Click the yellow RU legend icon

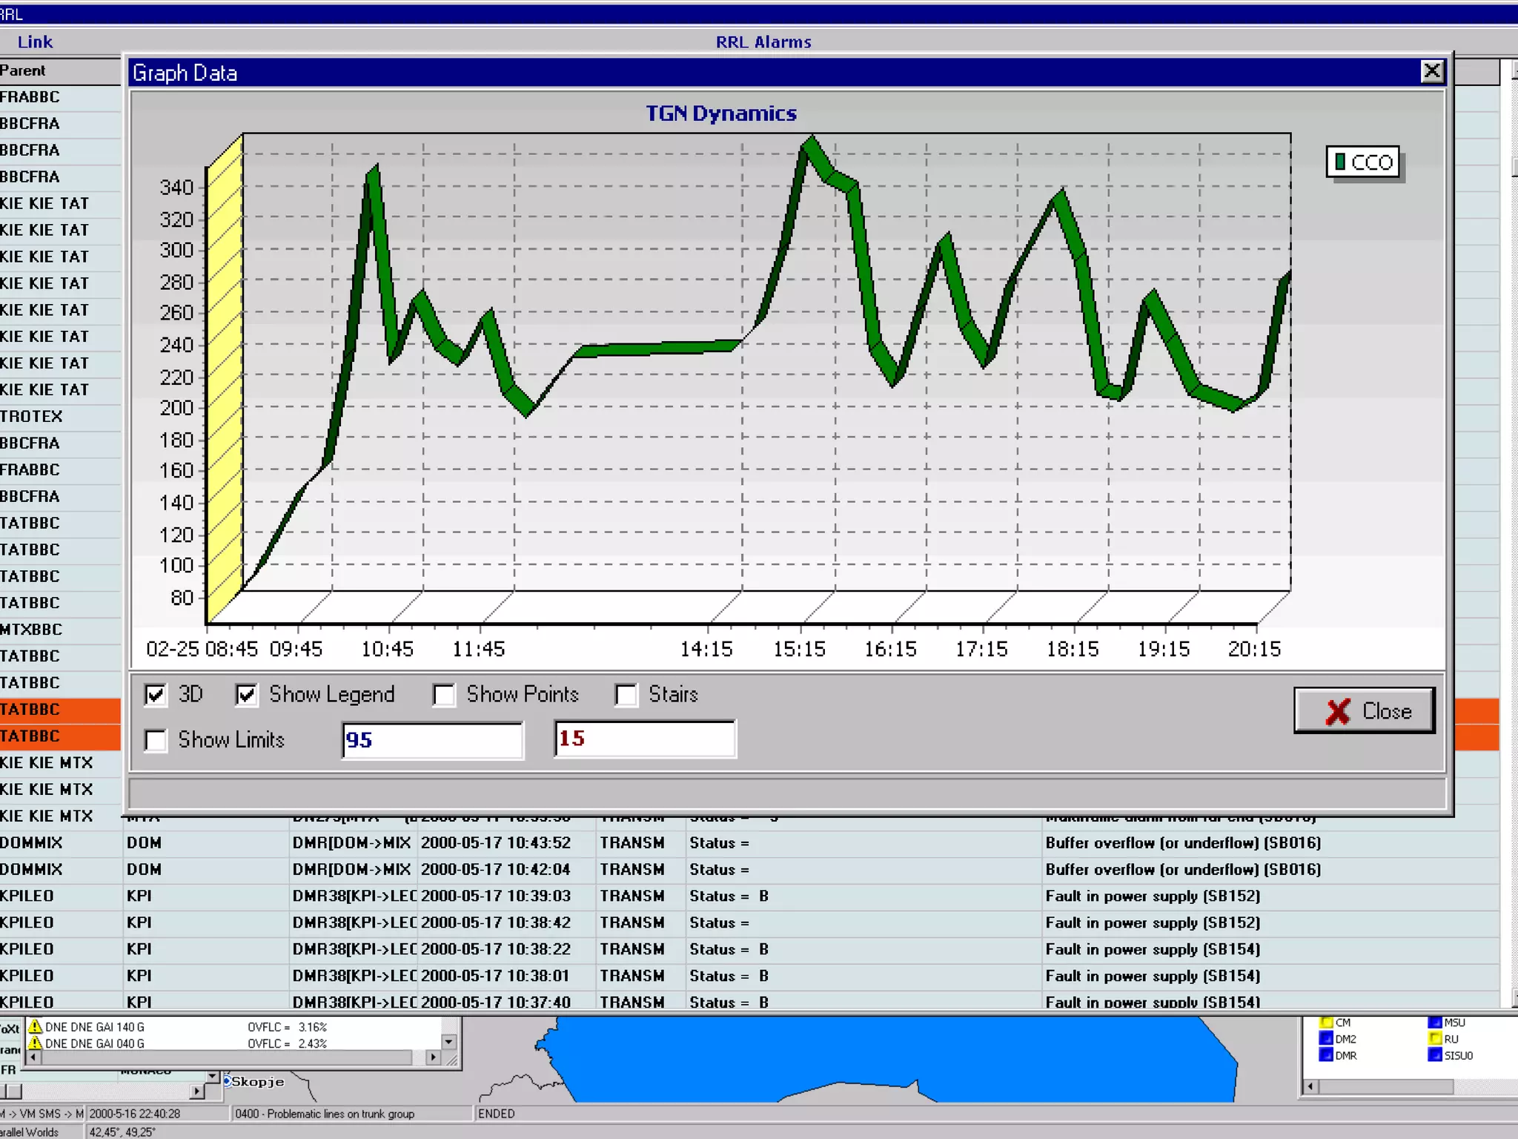point(1434,1038)
